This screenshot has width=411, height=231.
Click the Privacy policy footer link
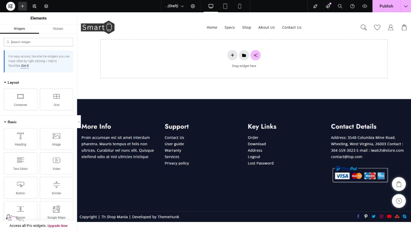[x=177, y=163]
